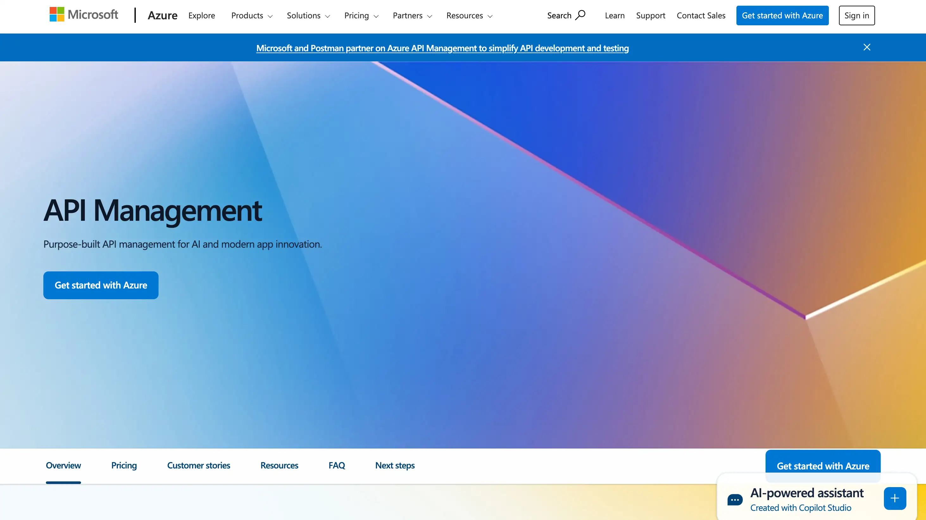The image size is (926, 520).
Task: Select the Overview tab
Action: 63,465
